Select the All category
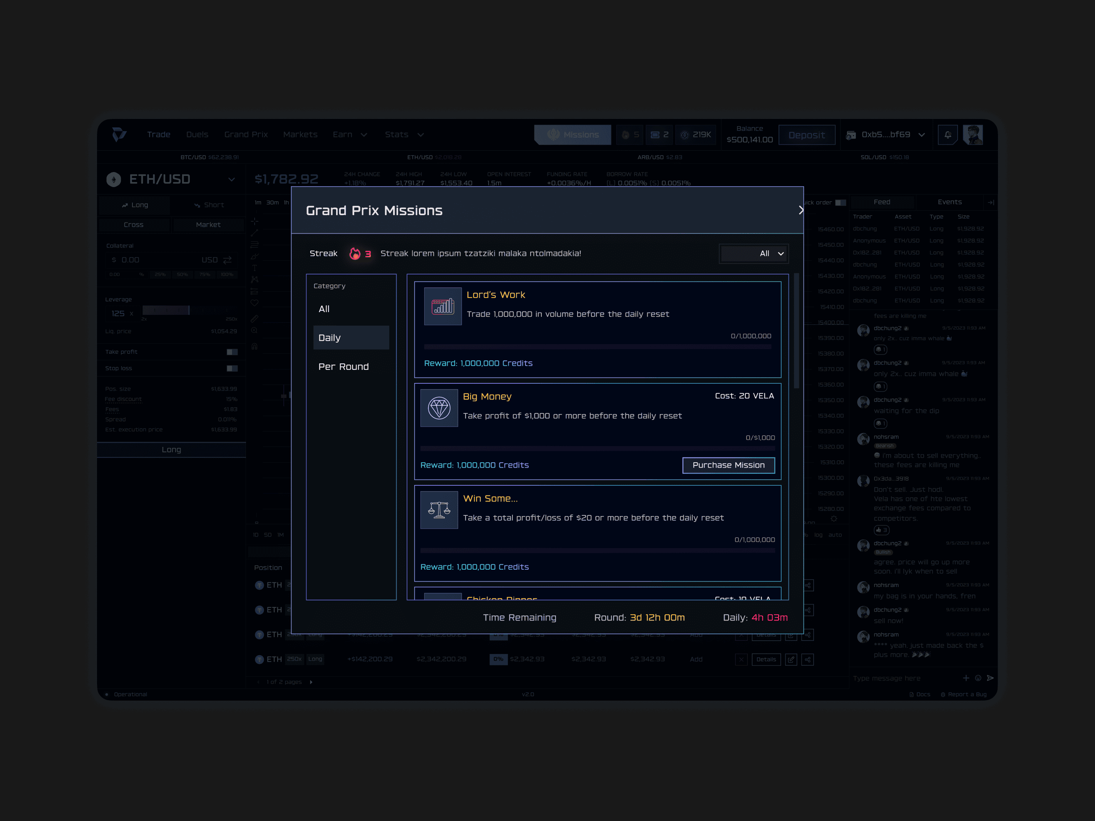 (352, 309)
